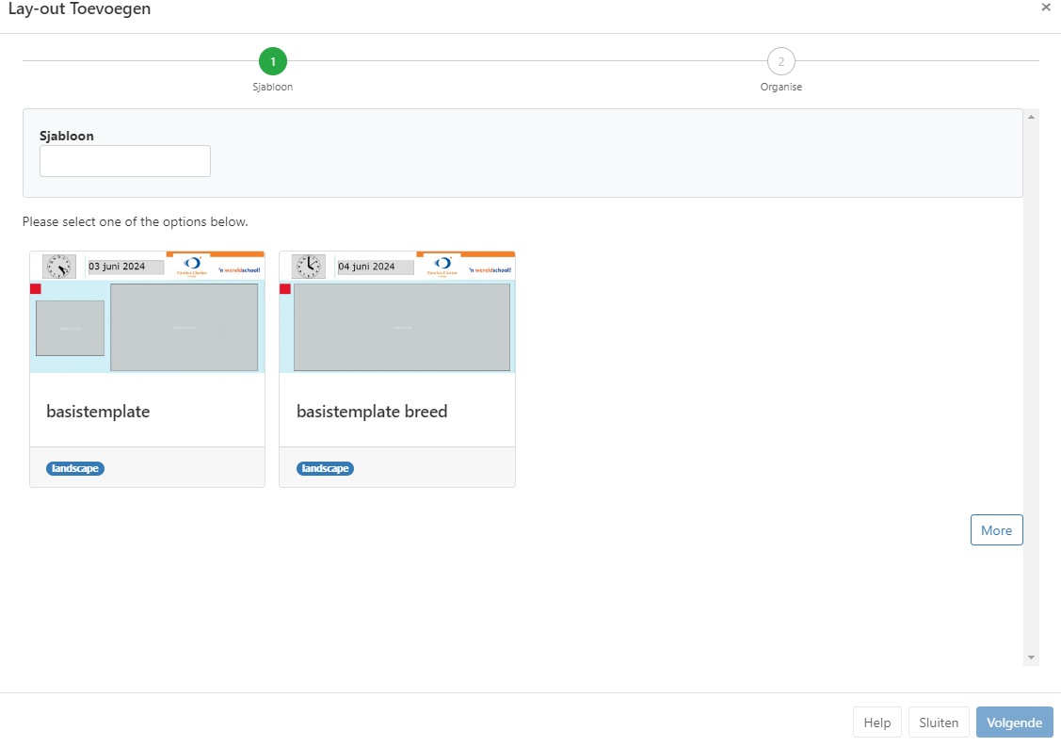Screen dimensions: 1061x747
Task: Click landscape tag under basistemplate breed
Action: point(326,468)
